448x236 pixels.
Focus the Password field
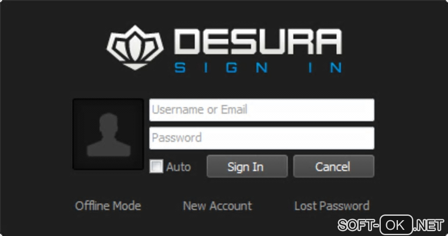pos(262,138)
